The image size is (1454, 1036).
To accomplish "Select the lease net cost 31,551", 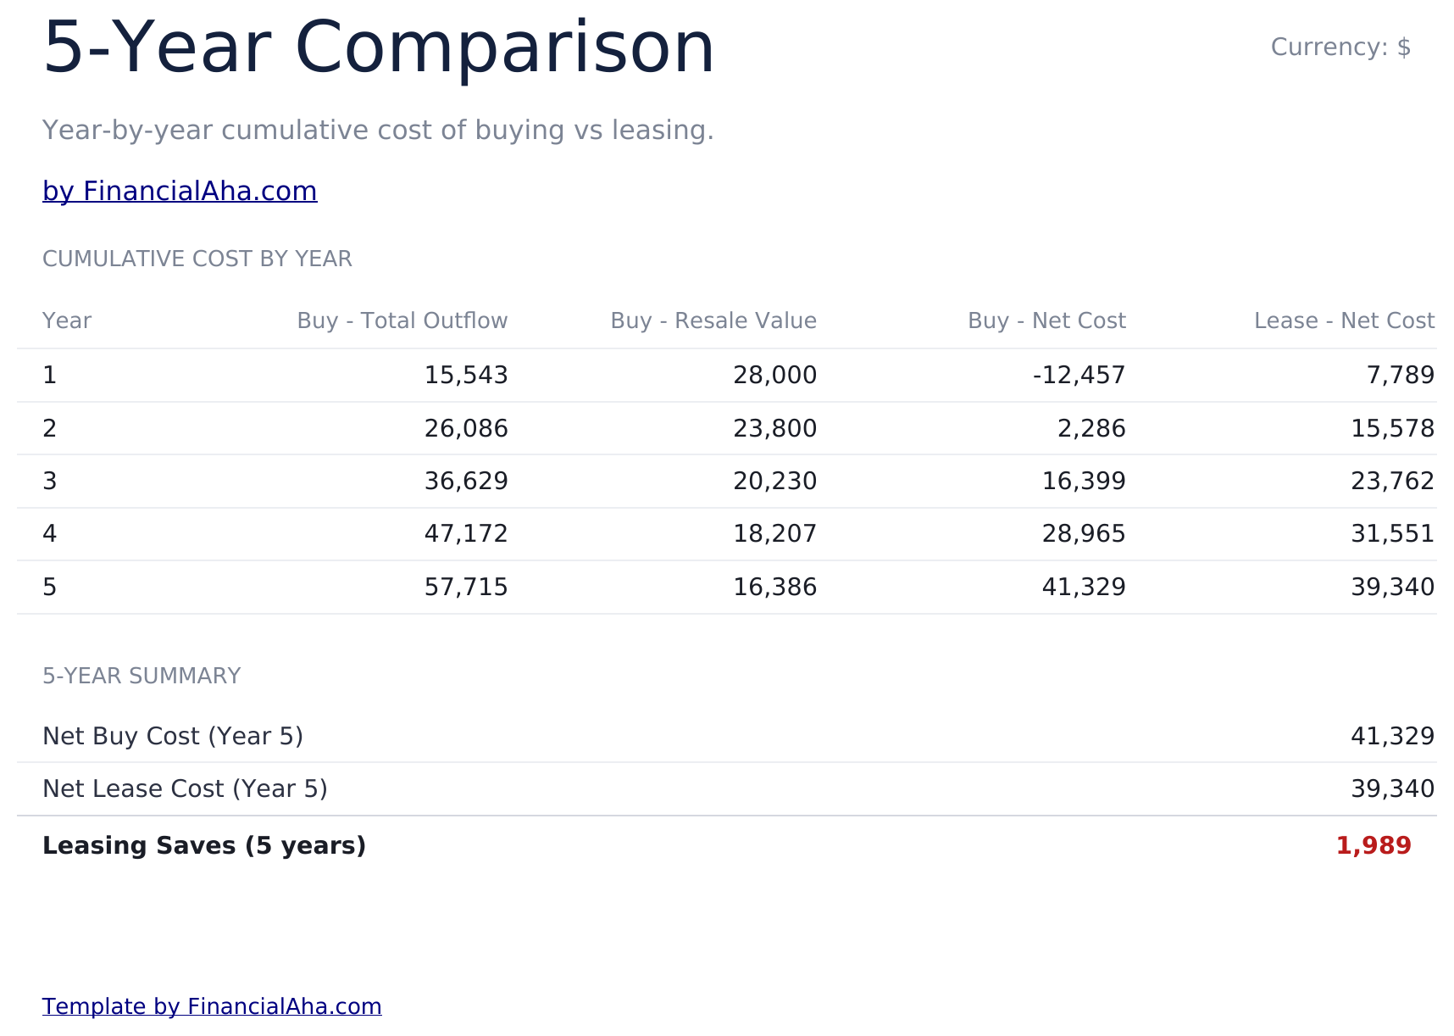I will (1393, 534).
